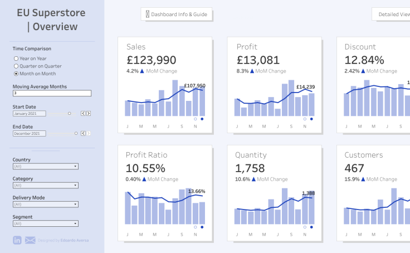Open designer Edoardo Aversa link
The height and width of the screenshot is (253, 410).
[75, 240]
